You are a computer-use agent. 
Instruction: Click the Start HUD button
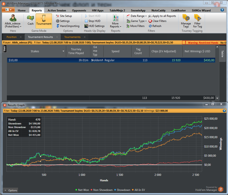93,16
